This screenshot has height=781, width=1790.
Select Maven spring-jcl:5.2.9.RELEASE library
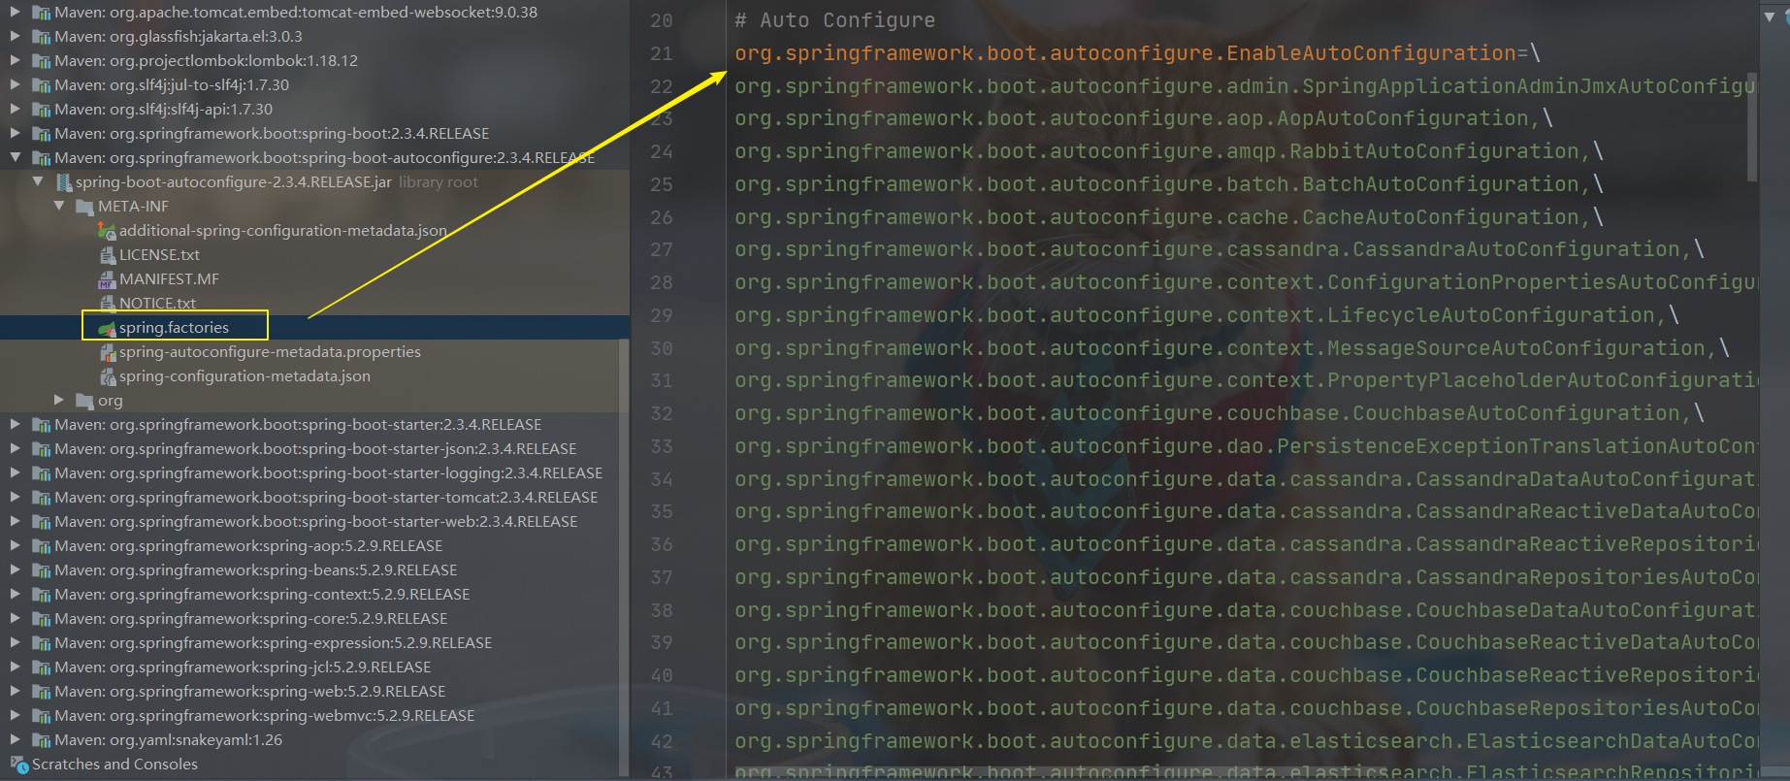pos(243,667)
